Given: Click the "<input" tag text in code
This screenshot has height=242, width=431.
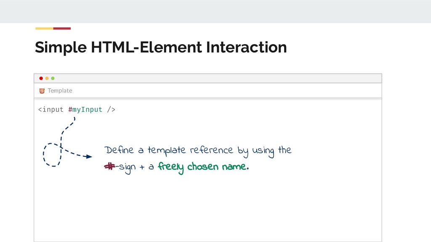Looking at the screenshot, I should [x=51, y=110].
